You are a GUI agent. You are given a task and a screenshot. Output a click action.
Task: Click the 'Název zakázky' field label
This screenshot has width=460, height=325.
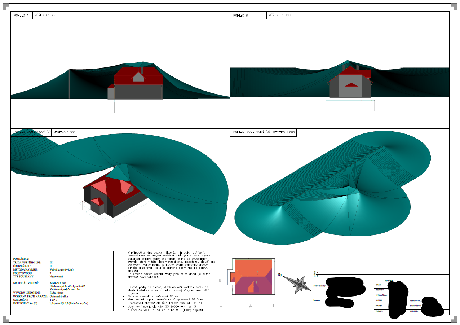click(x=320, y=285)
